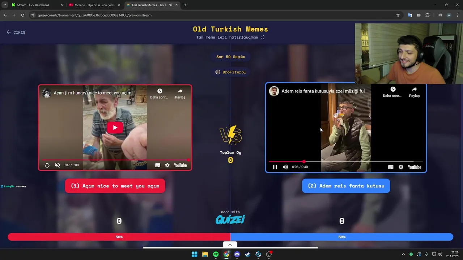463x260 pixels.
Task: Open Açım video channel avatar
Action: coord(46,93)
